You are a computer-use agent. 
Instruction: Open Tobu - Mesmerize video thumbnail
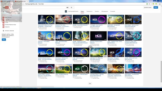coord(64,36)
